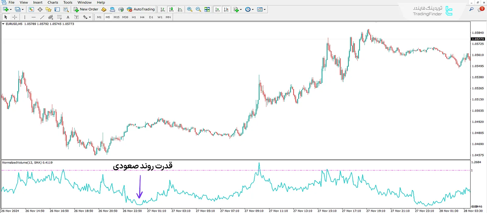Open the indicators list icon
This screenshot has width=487, height=213.
click(236, 9)
